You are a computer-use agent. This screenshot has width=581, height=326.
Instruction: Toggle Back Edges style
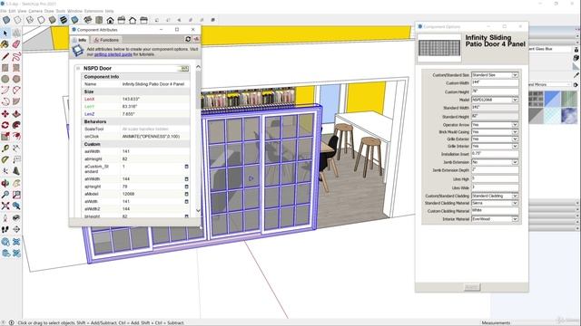pos(17,20)
